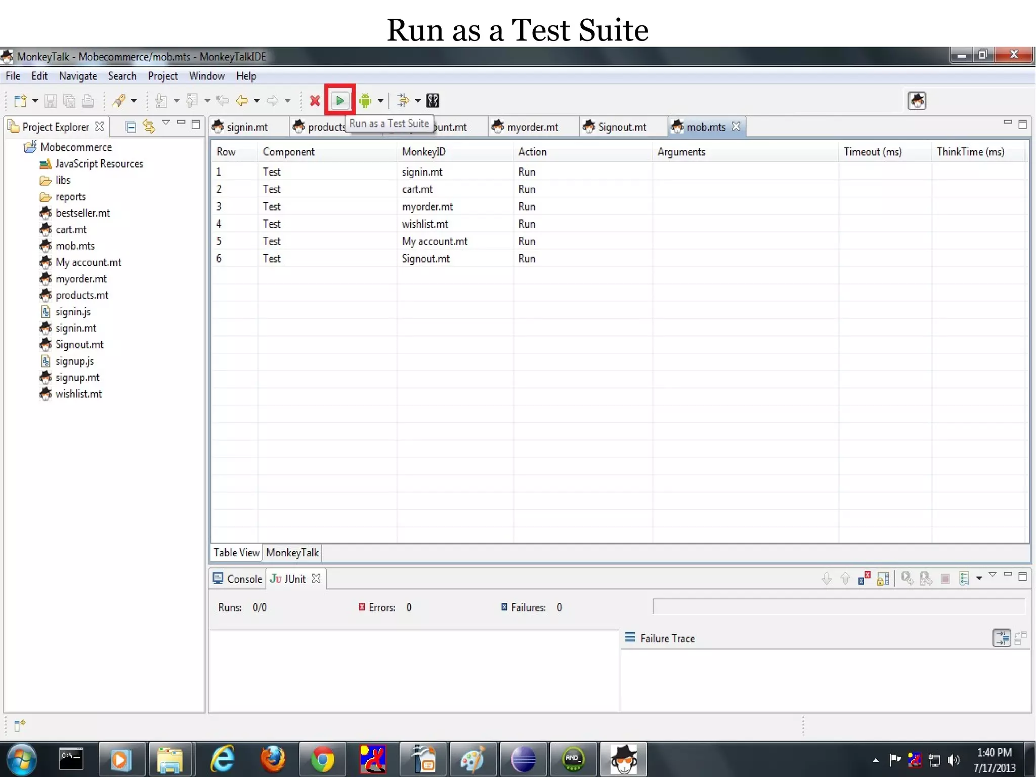Switch to the Signout.mt editor tab
Viewport: 1036px width, 777px height.
(x=622, y=127)
